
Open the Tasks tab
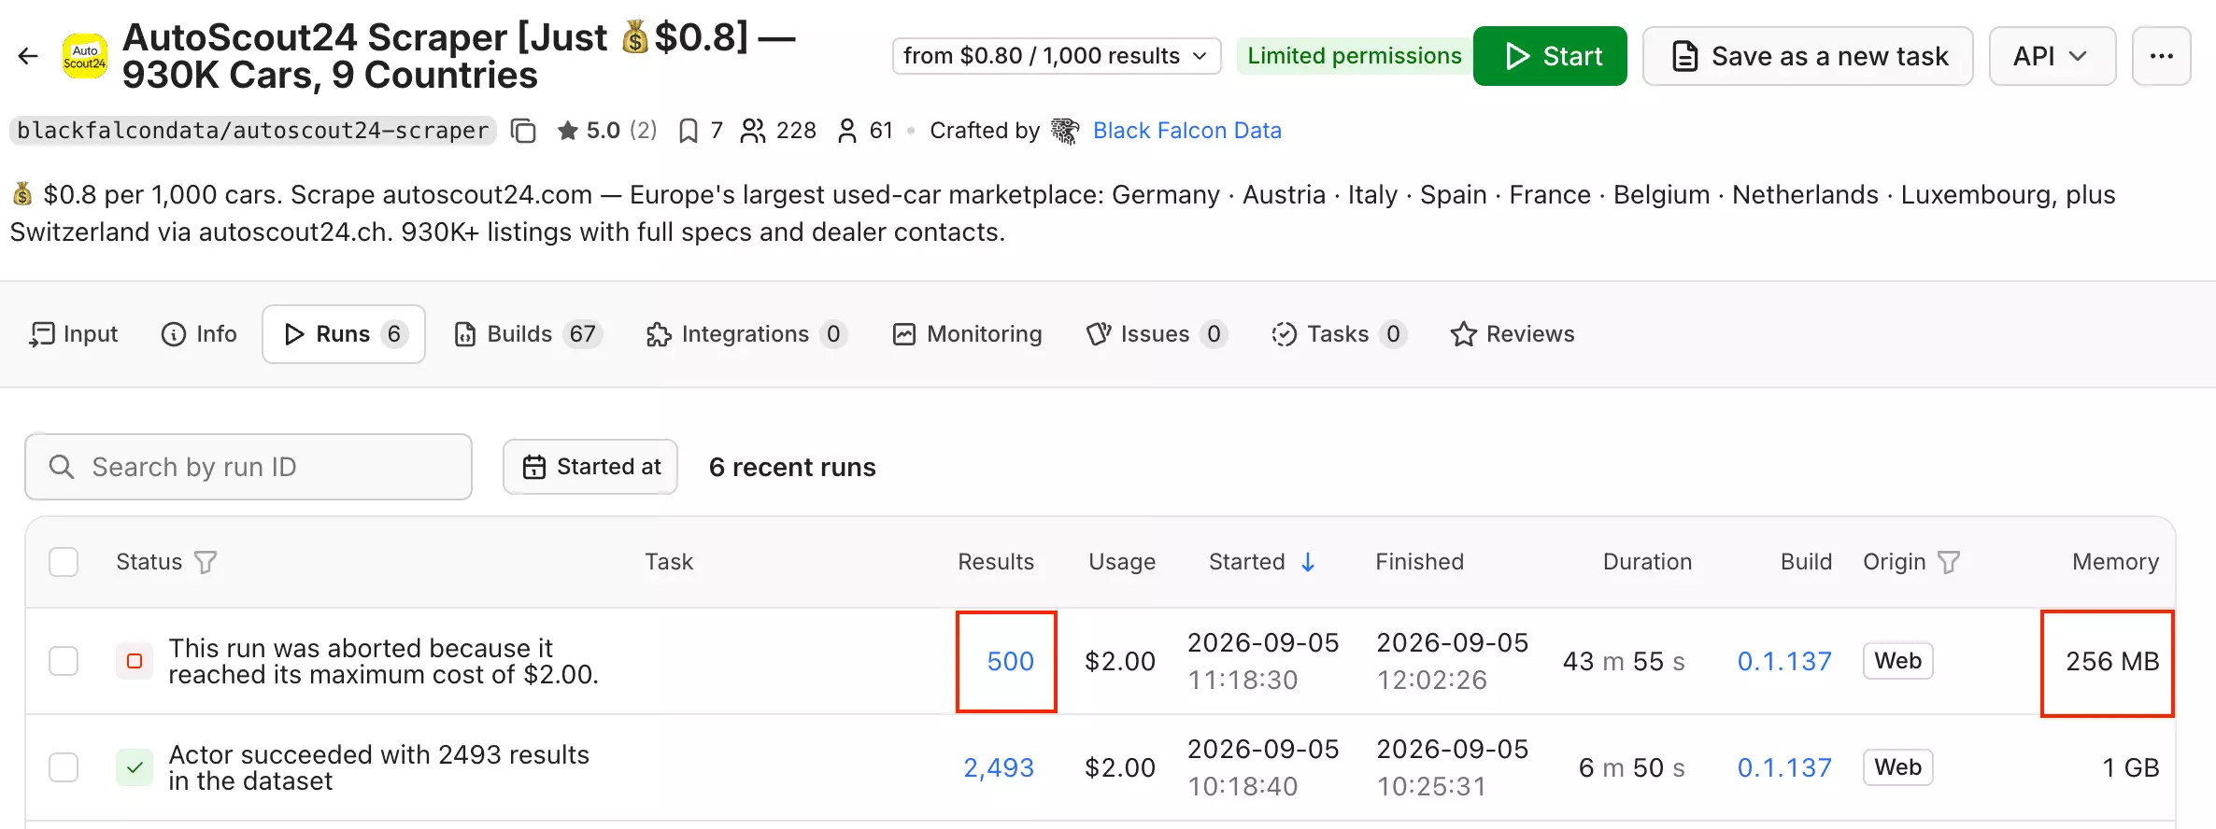(1340, 334)
